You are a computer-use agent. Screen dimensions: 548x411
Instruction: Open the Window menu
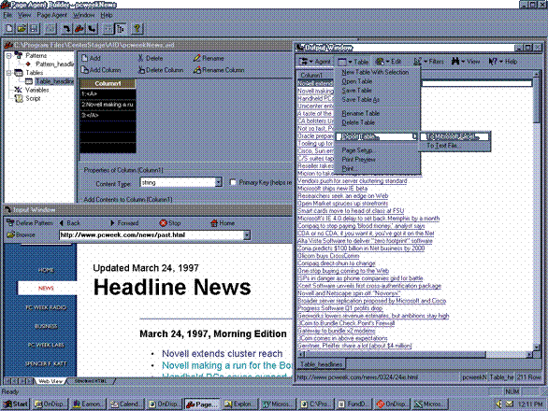click(x=83, y=15)
